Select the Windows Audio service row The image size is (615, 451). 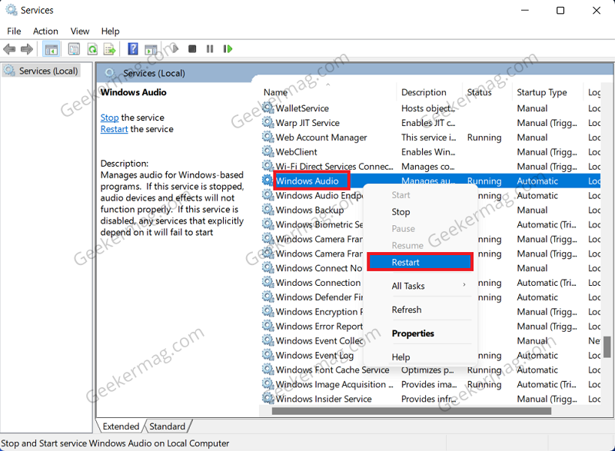(431, 181)
